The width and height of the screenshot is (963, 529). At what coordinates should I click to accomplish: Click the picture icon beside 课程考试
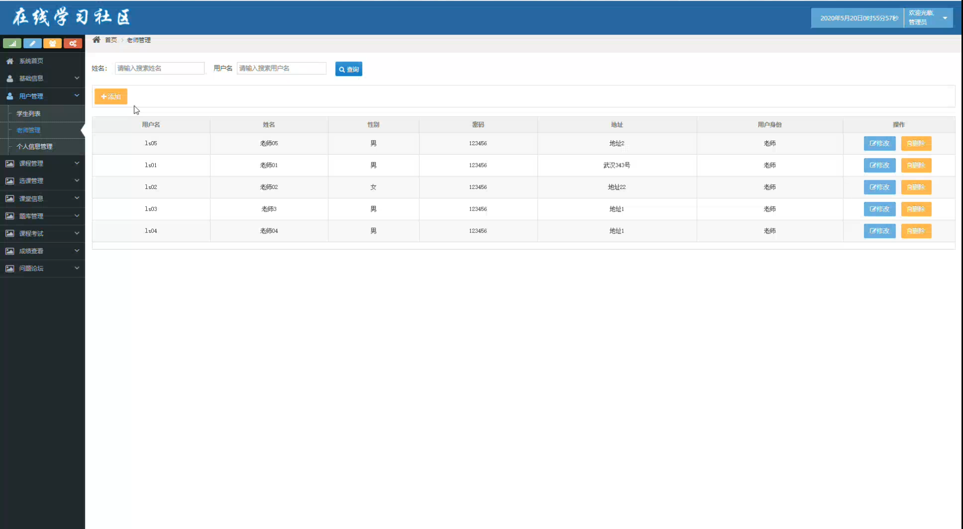[10, 234]
